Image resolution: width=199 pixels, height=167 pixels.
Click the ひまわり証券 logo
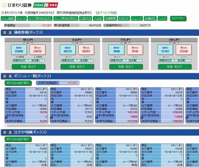(x=17, y=5)
